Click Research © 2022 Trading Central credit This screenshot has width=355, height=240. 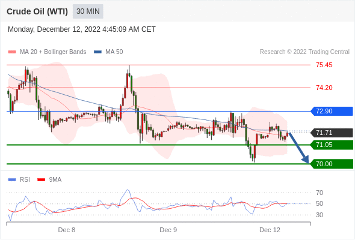[304, 52]
